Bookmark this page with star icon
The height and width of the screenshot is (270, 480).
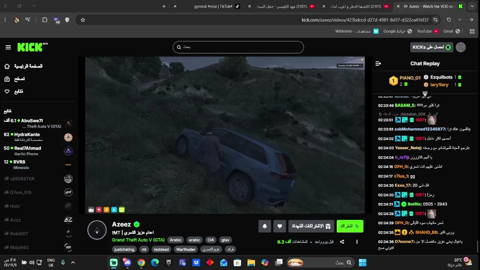point(83,20)
